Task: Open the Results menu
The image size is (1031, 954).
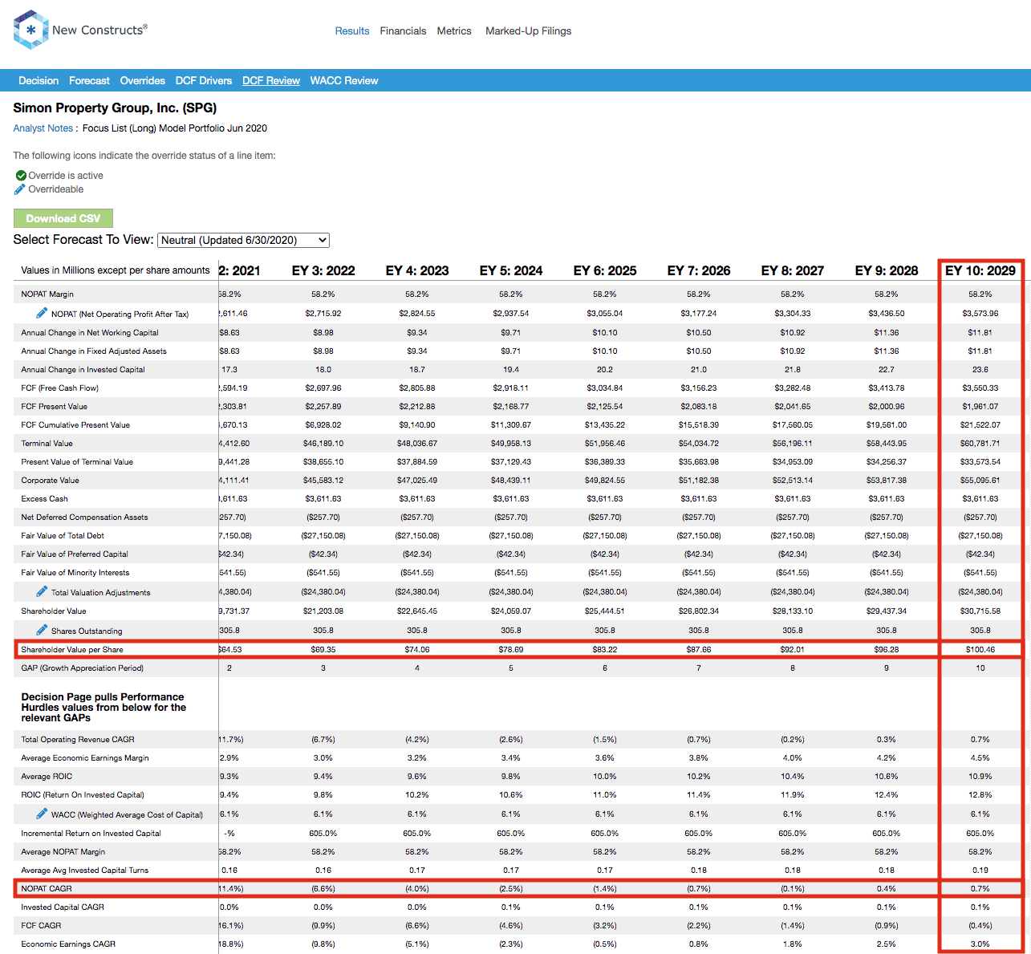Action: 352,31
